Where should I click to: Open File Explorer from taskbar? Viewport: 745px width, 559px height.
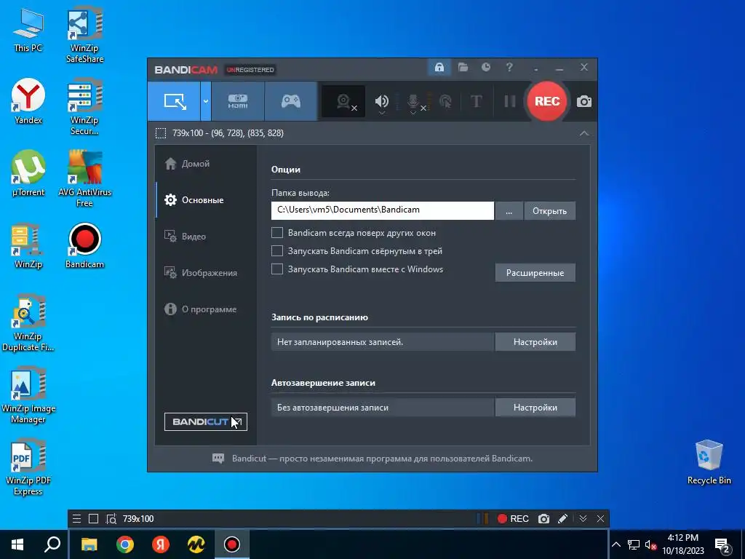click(89, 544)
